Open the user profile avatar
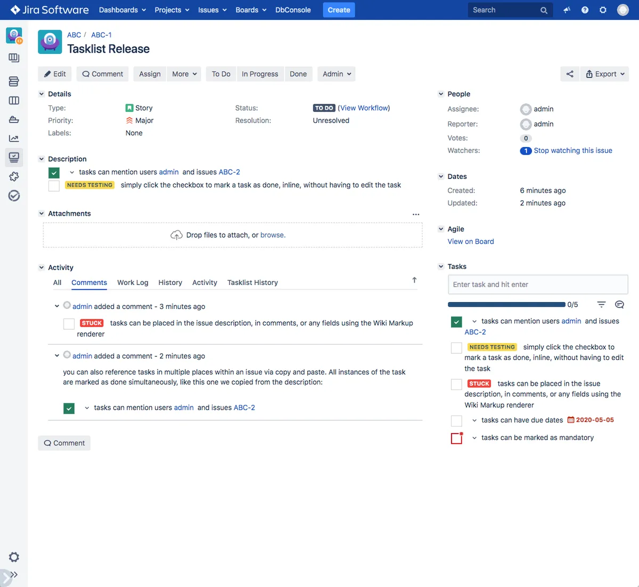This screenshot has width=639, height=587. pos(623,10)
